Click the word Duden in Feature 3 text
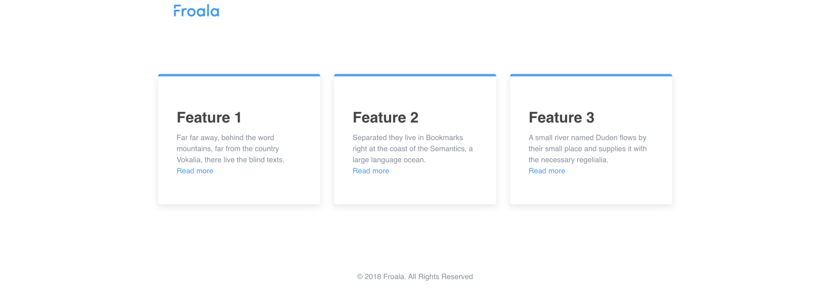The height and width of the screenshot is (296, 830). point(606,138)
